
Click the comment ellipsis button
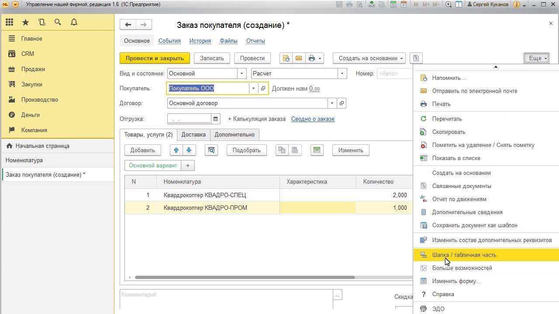pyautogui.click(x=337, y=295)
